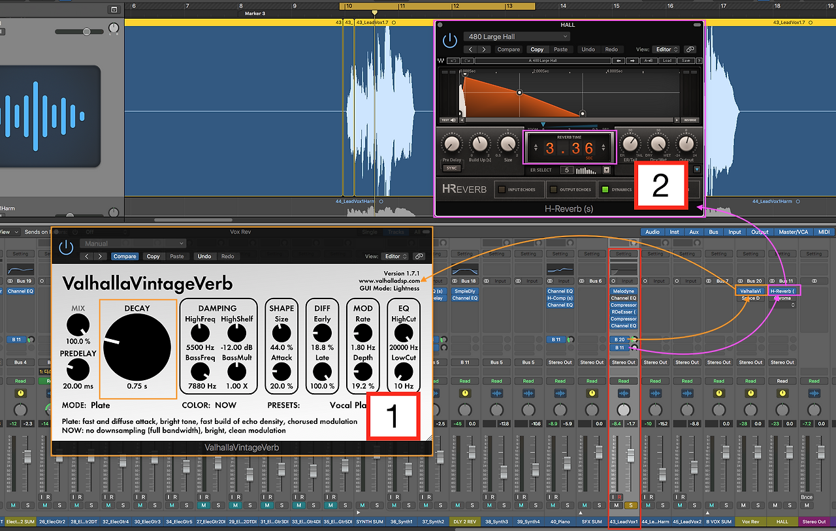
Task: Click the H-Reverb sidechain link icon
Action: pos(690,49)
